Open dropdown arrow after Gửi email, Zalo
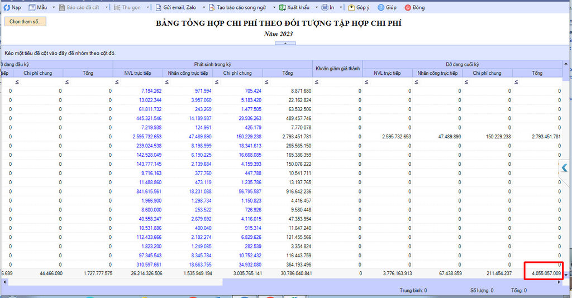 (204, 7)
